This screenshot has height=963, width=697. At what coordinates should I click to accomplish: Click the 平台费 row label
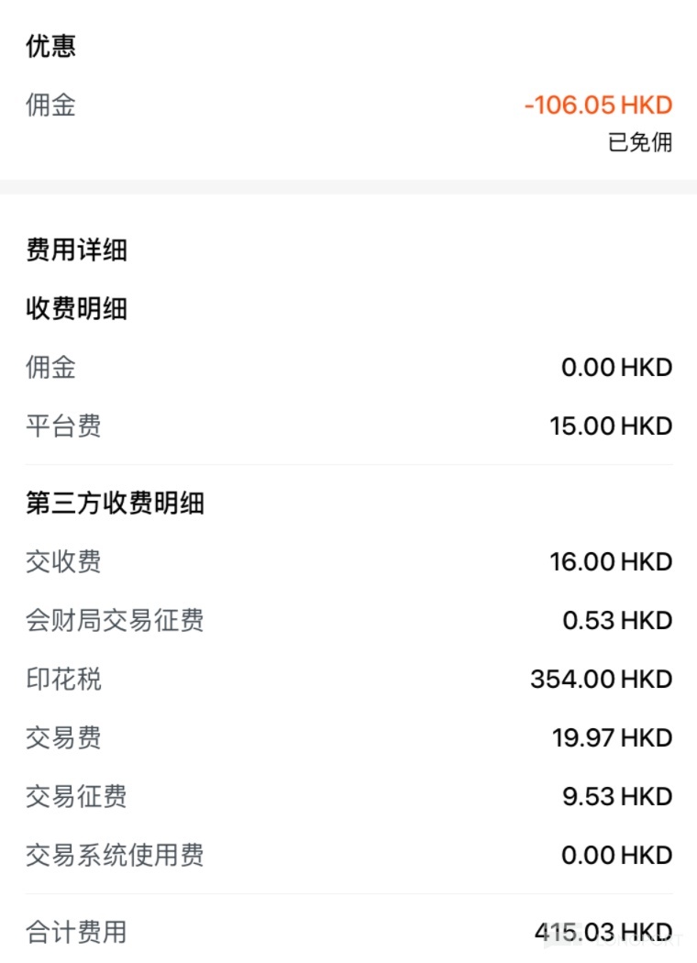click(63, 426)
